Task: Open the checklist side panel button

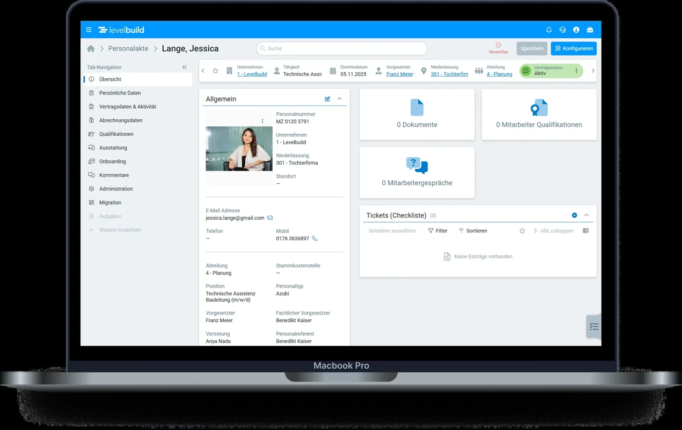Action: click(594, 327)
